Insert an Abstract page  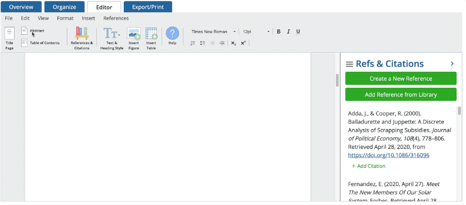33,30
